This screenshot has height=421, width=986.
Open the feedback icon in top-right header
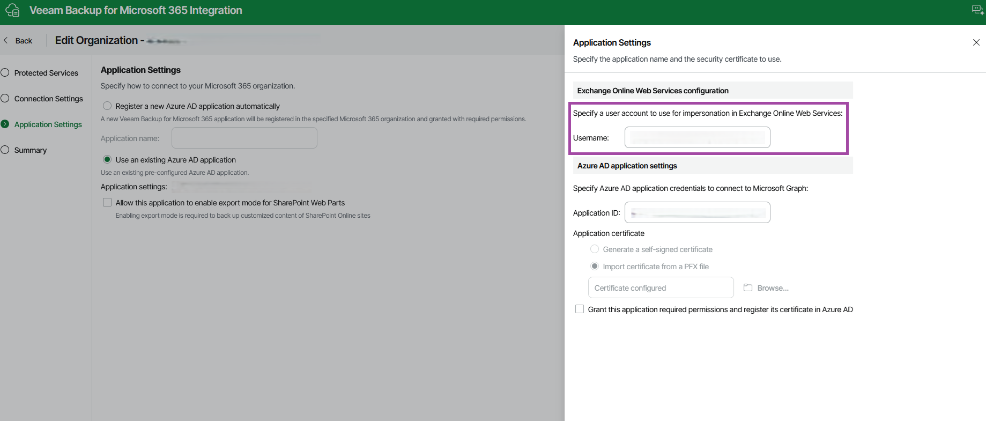(977, 10)
